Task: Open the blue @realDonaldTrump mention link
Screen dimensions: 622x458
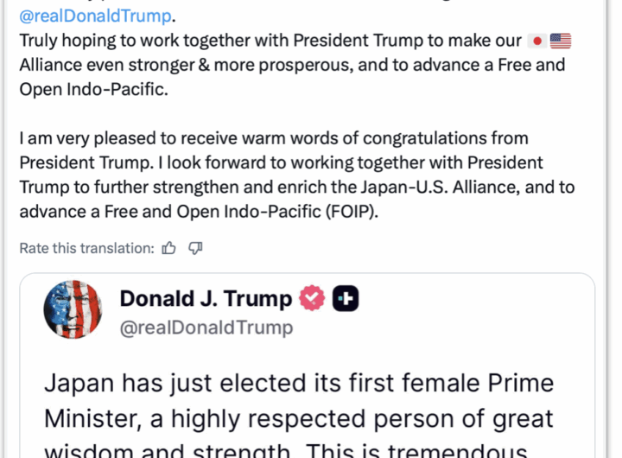Action: pyautogui.click(x=96, y=16)
